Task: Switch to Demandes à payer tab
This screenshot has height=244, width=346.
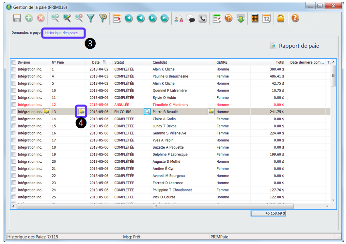Action: [x=26, y=33]
